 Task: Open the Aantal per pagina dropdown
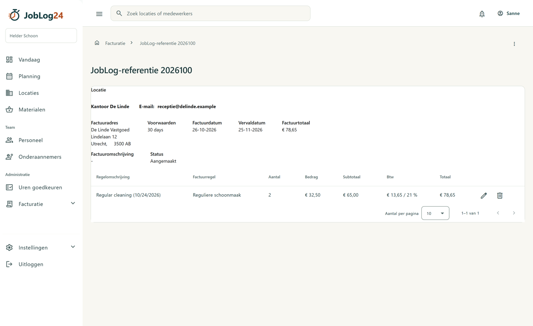click(435, 213)
